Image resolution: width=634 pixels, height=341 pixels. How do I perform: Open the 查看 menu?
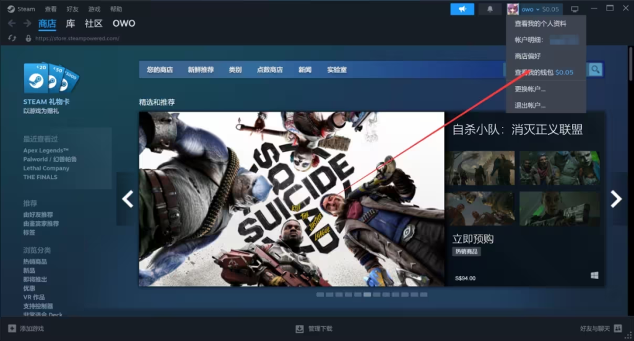51,9
